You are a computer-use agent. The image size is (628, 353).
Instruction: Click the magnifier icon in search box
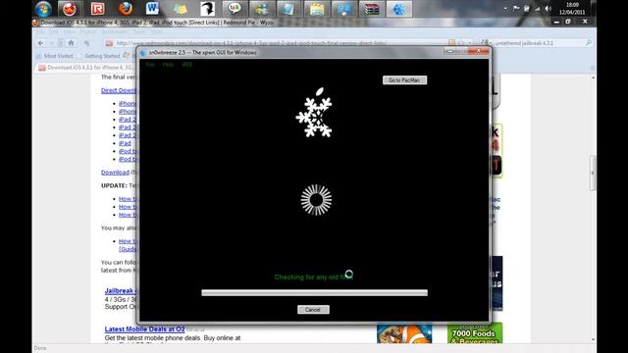[588, 43]
